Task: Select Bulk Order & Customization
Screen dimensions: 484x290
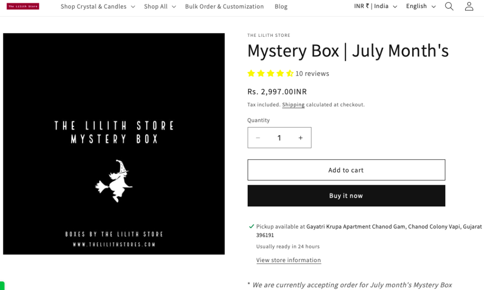Action: [224, 6]
